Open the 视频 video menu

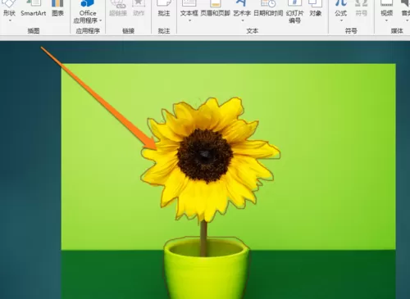click(387, 10)
